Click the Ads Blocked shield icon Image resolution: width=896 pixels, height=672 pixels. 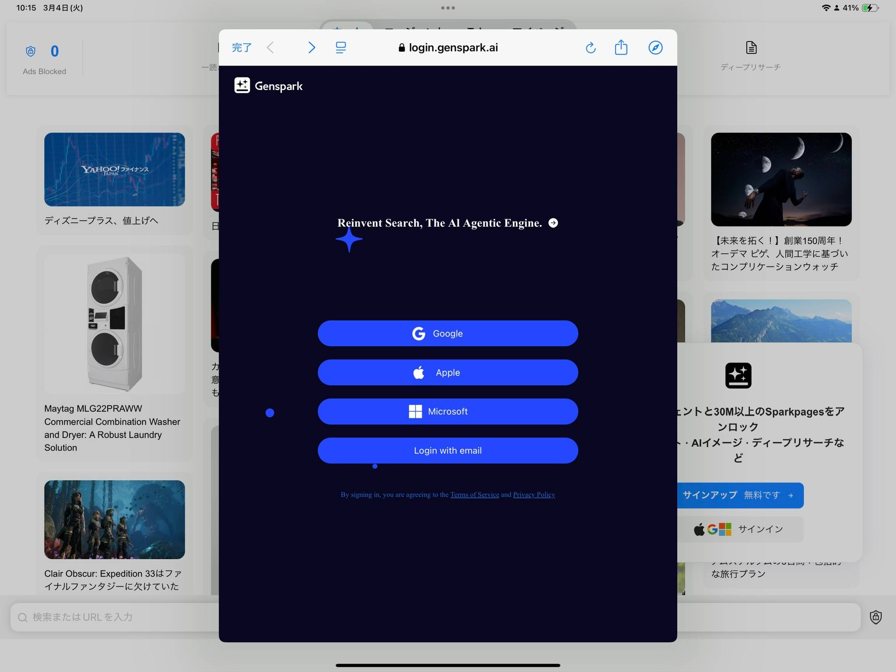(x=31, y=51)
